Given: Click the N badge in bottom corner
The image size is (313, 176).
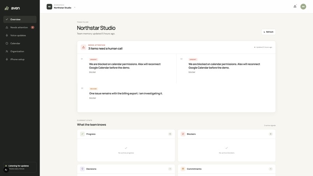Looking at the screenshot, I should click(6, 170).
